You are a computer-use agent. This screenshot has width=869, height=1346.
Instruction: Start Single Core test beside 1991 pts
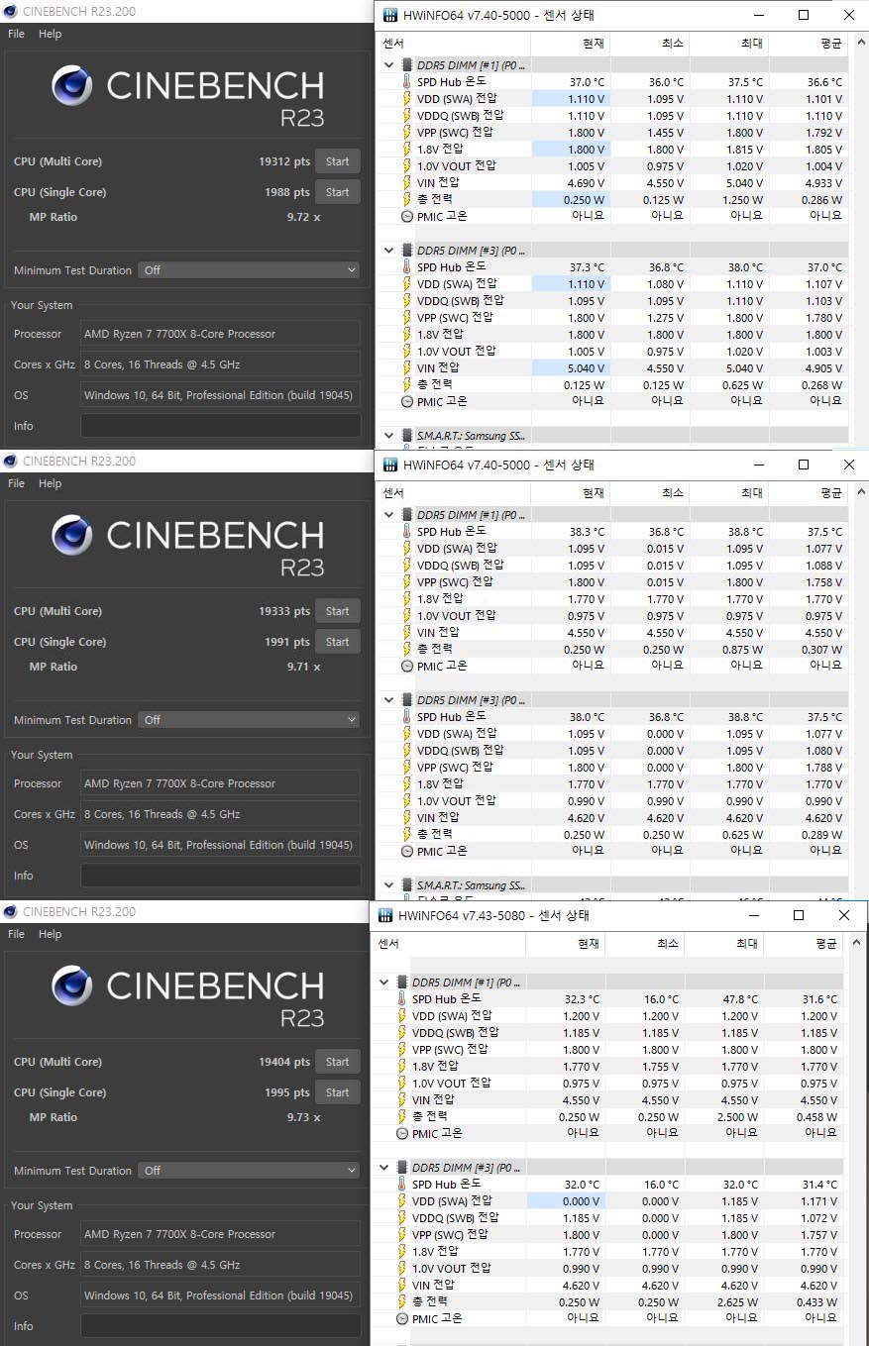(337, 642)
